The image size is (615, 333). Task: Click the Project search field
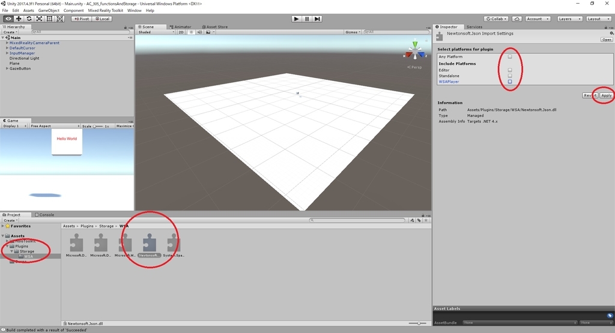pos(357,220)
